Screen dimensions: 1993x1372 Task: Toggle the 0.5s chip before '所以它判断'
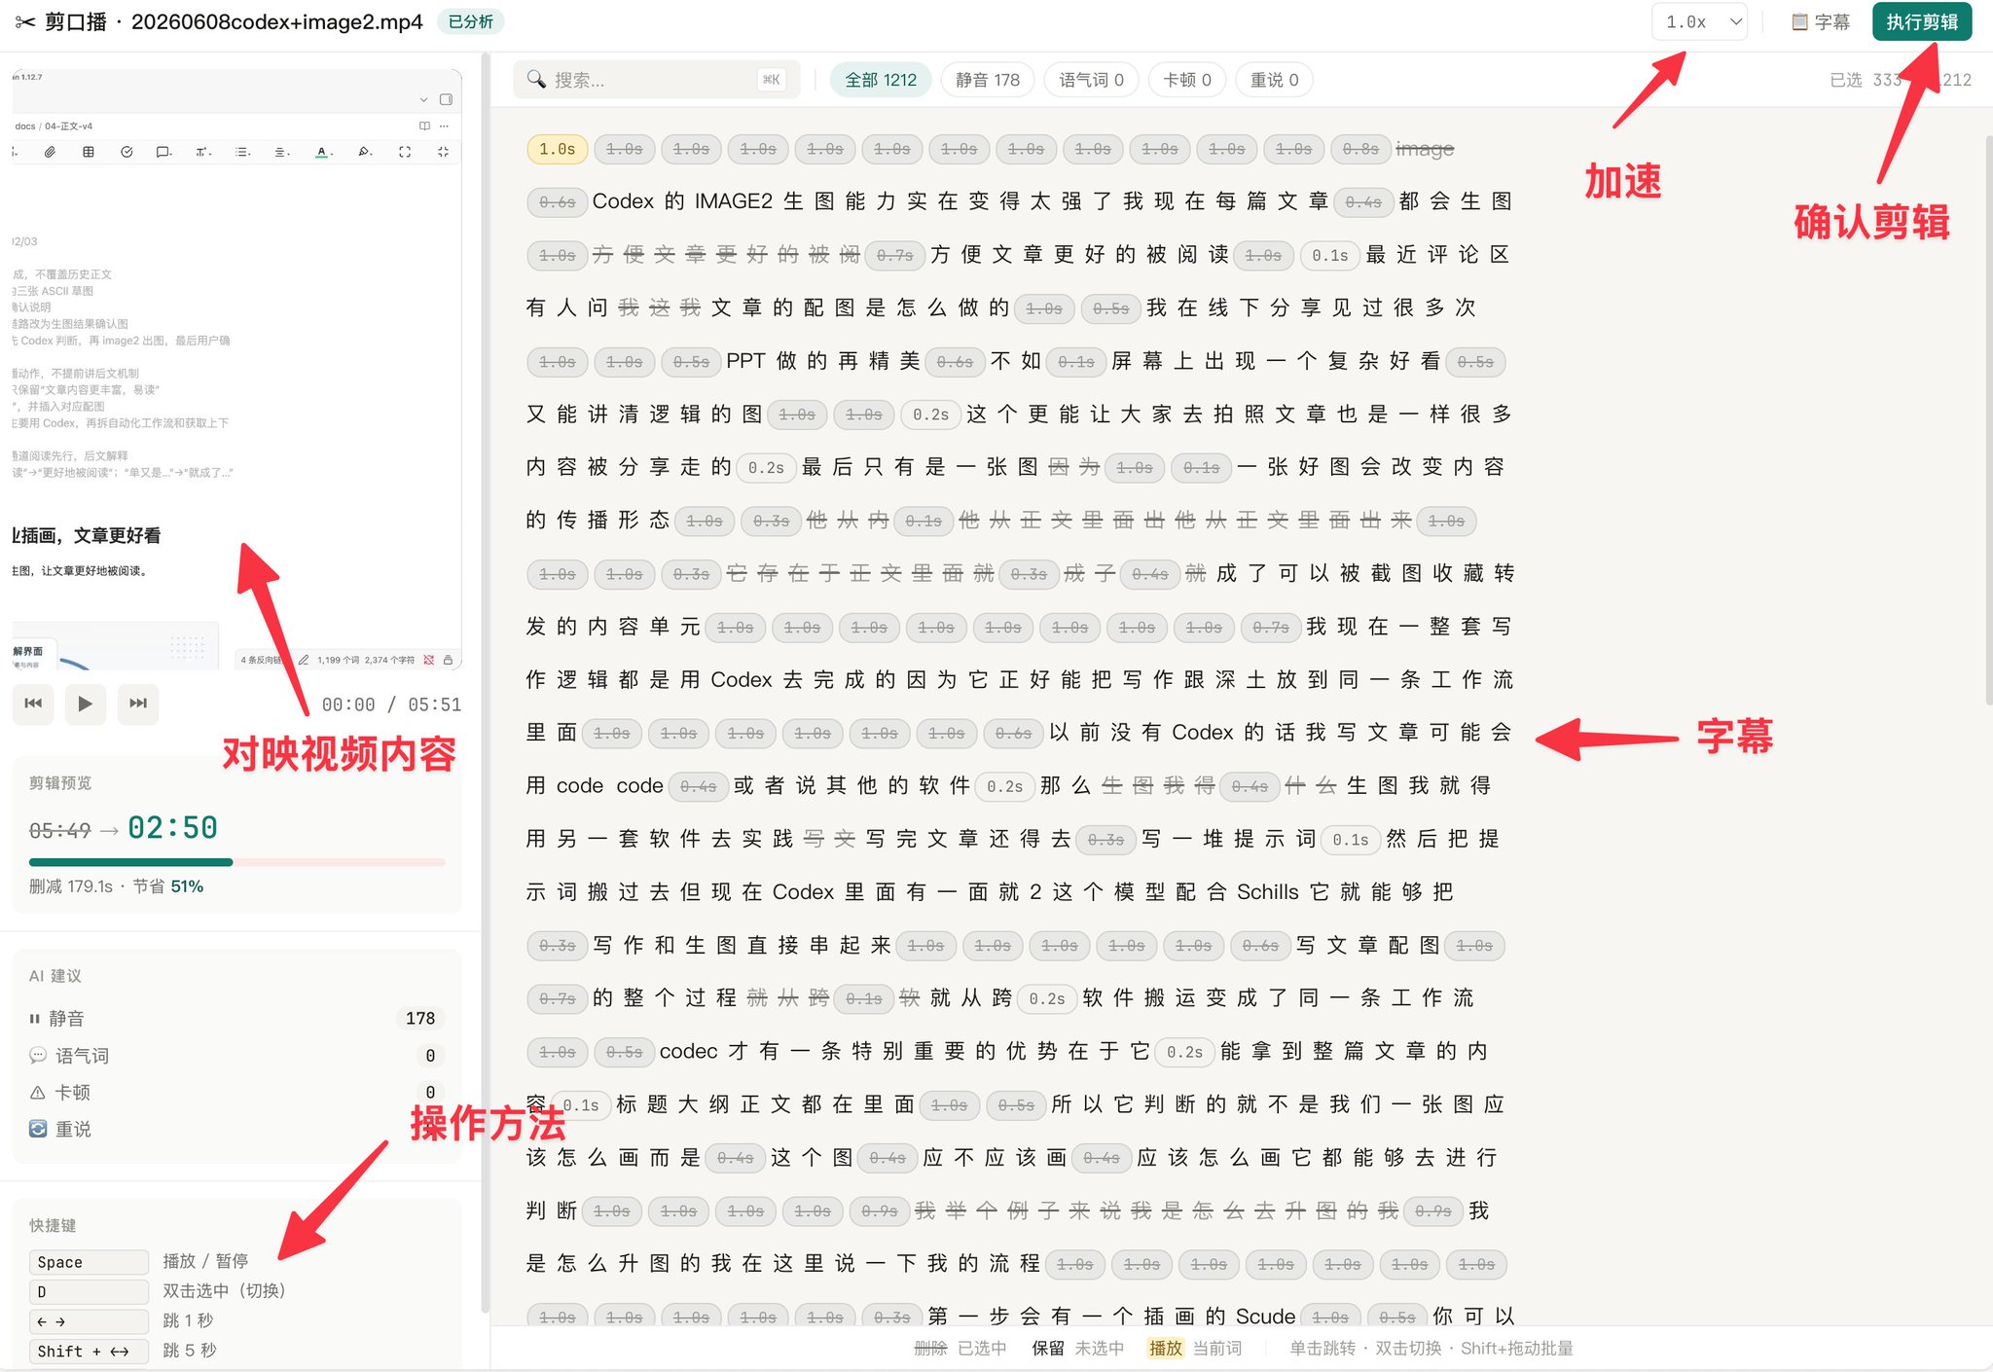1017,1104
